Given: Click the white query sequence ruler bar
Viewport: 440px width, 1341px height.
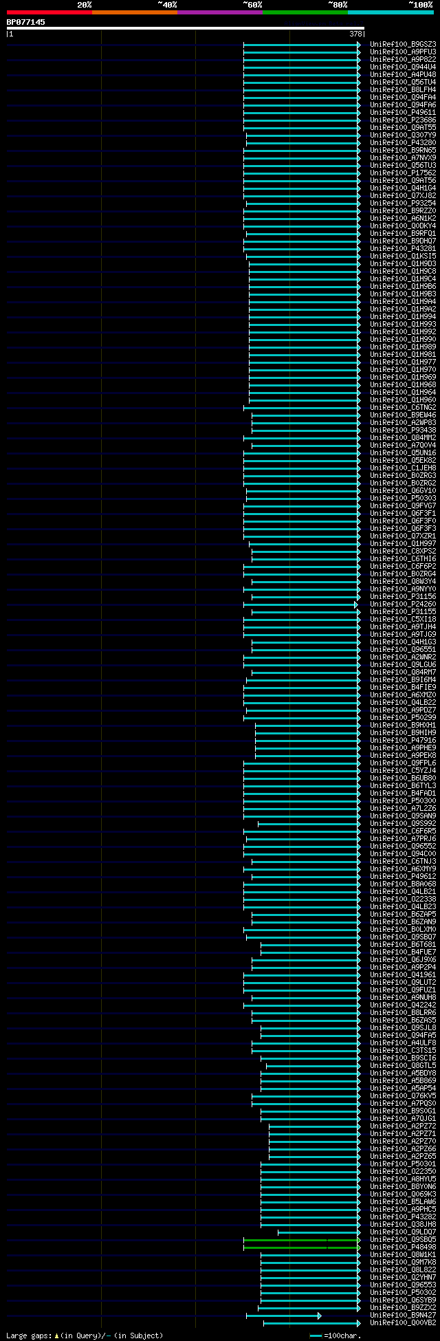Looking at the screenshot, I should 185,28.
